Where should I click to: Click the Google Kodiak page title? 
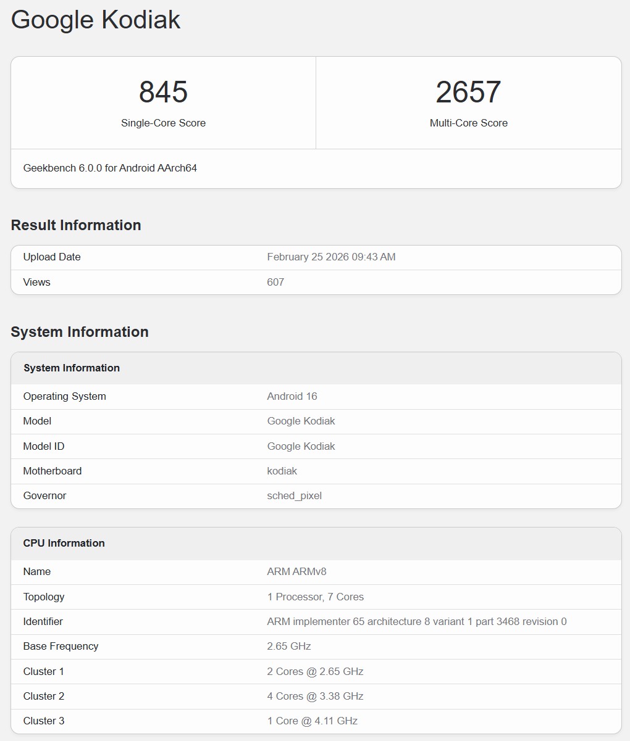[96, 20]
